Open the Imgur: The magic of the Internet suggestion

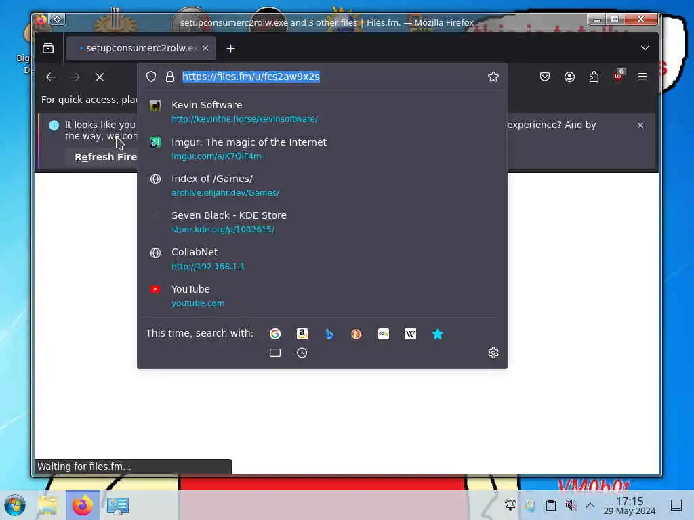tap(322, 148)
